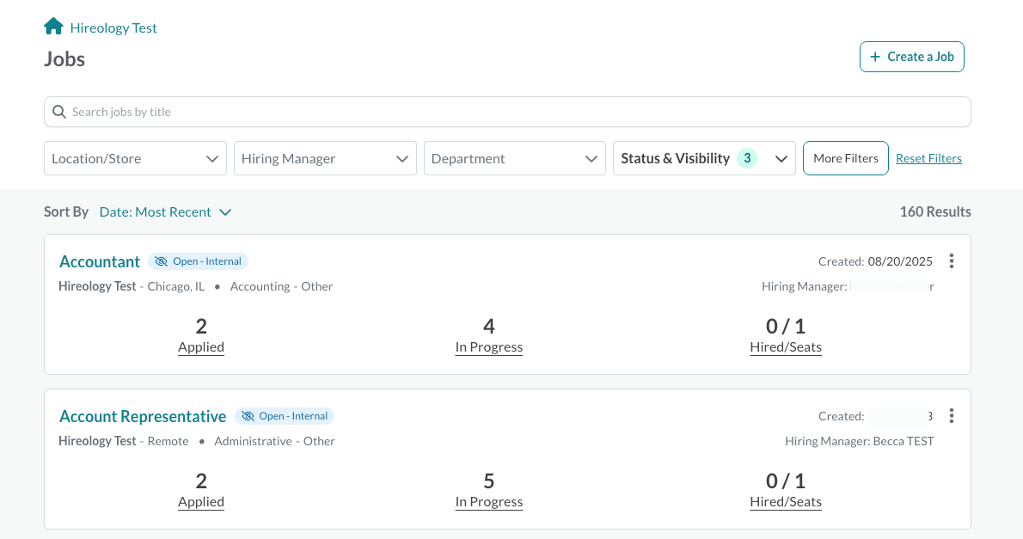Open the Date: Most Recent sort dropdown
Screen dimensions: 1023x539
pos(165,212)
